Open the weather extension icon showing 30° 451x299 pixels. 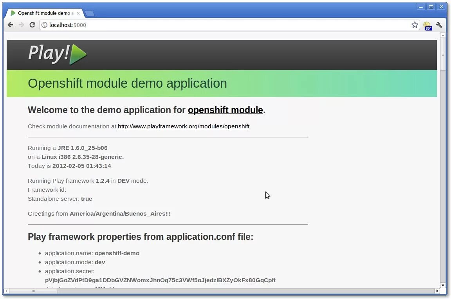pos(428,25)
